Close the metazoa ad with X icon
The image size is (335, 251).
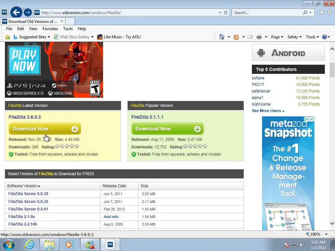(312, 119)
